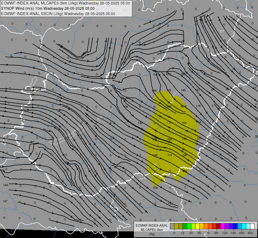The height and width of the screenshot is (238, 258).
Task: Select the 127 value on the map
Action: click(198, 90)
